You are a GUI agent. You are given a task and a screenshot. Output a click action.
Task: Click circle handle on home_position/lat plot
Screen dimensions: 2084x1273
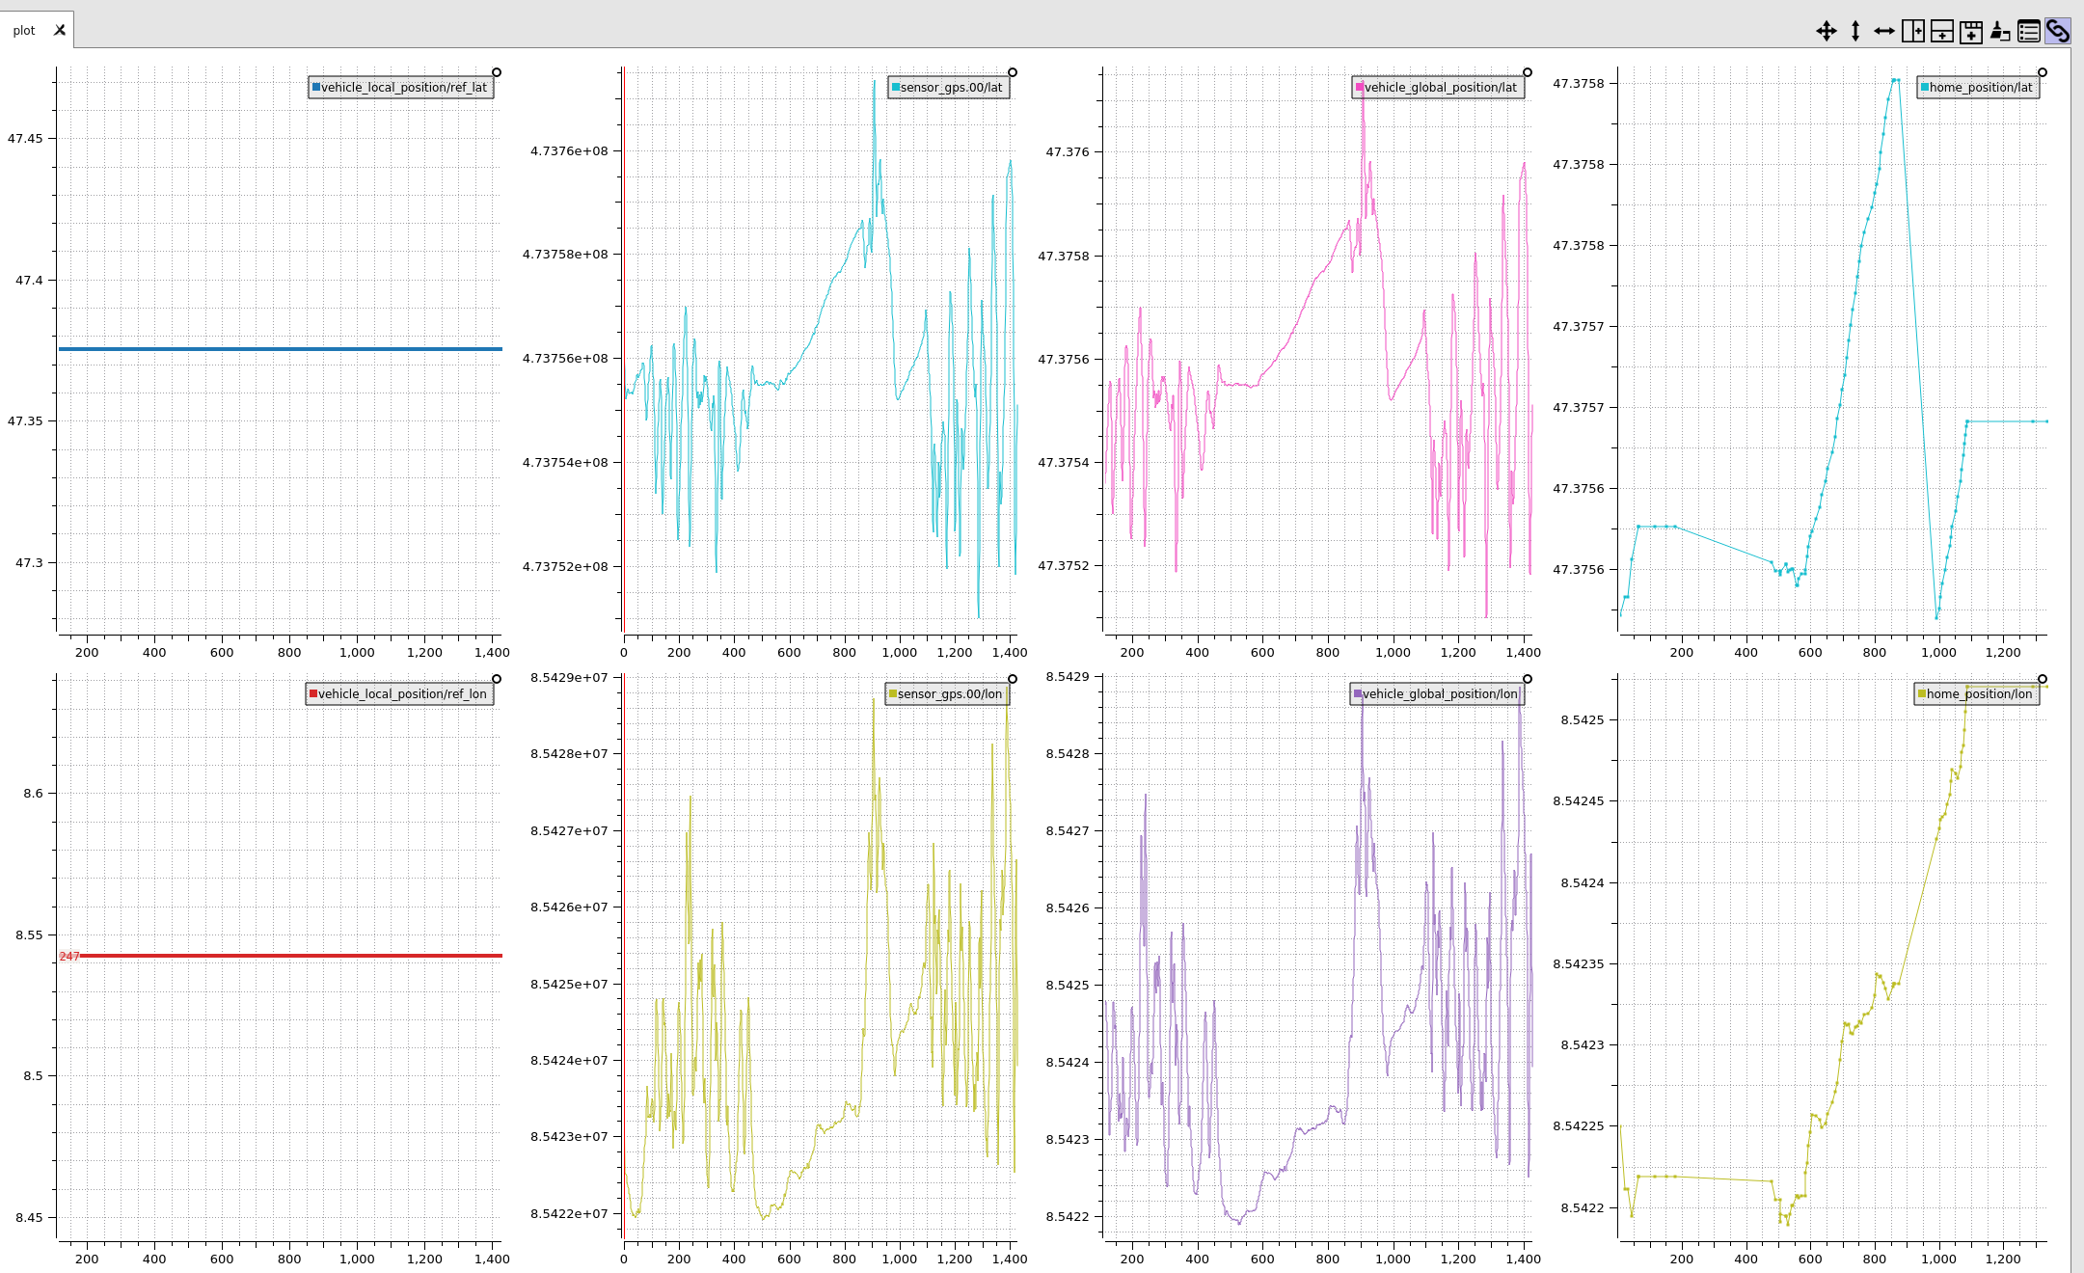point(2043,72)
